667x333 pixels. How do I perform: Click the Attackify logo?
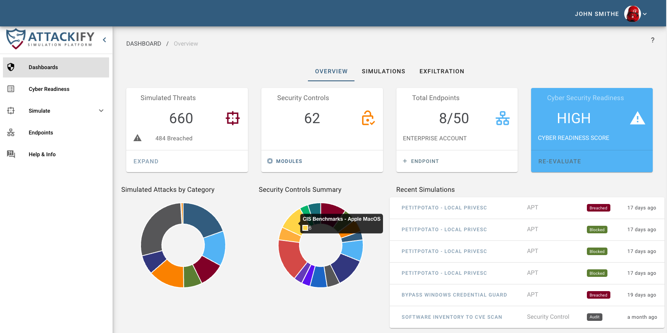point(50,39)
